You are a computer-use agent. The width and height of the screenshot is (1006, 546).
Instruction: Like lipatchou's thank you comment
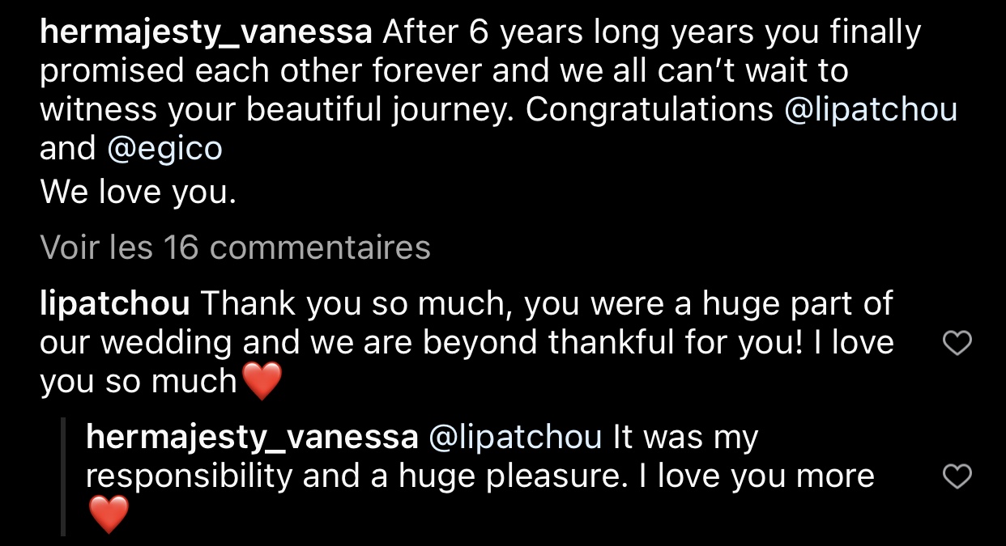[x=958, y=345]
